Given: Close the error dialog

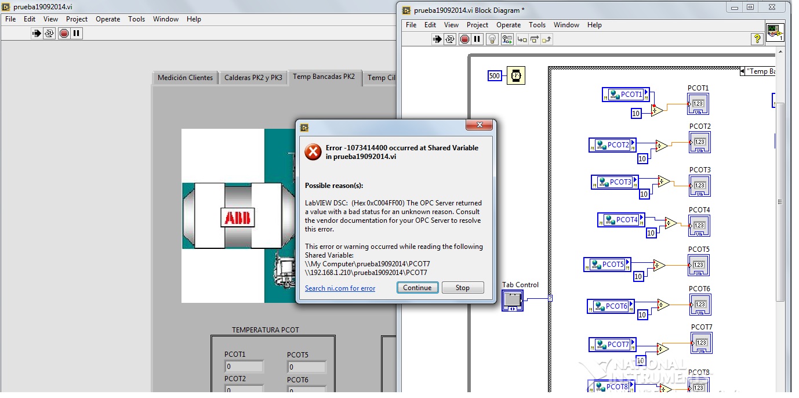Looking at the screenshot, I should coord(480,125).
